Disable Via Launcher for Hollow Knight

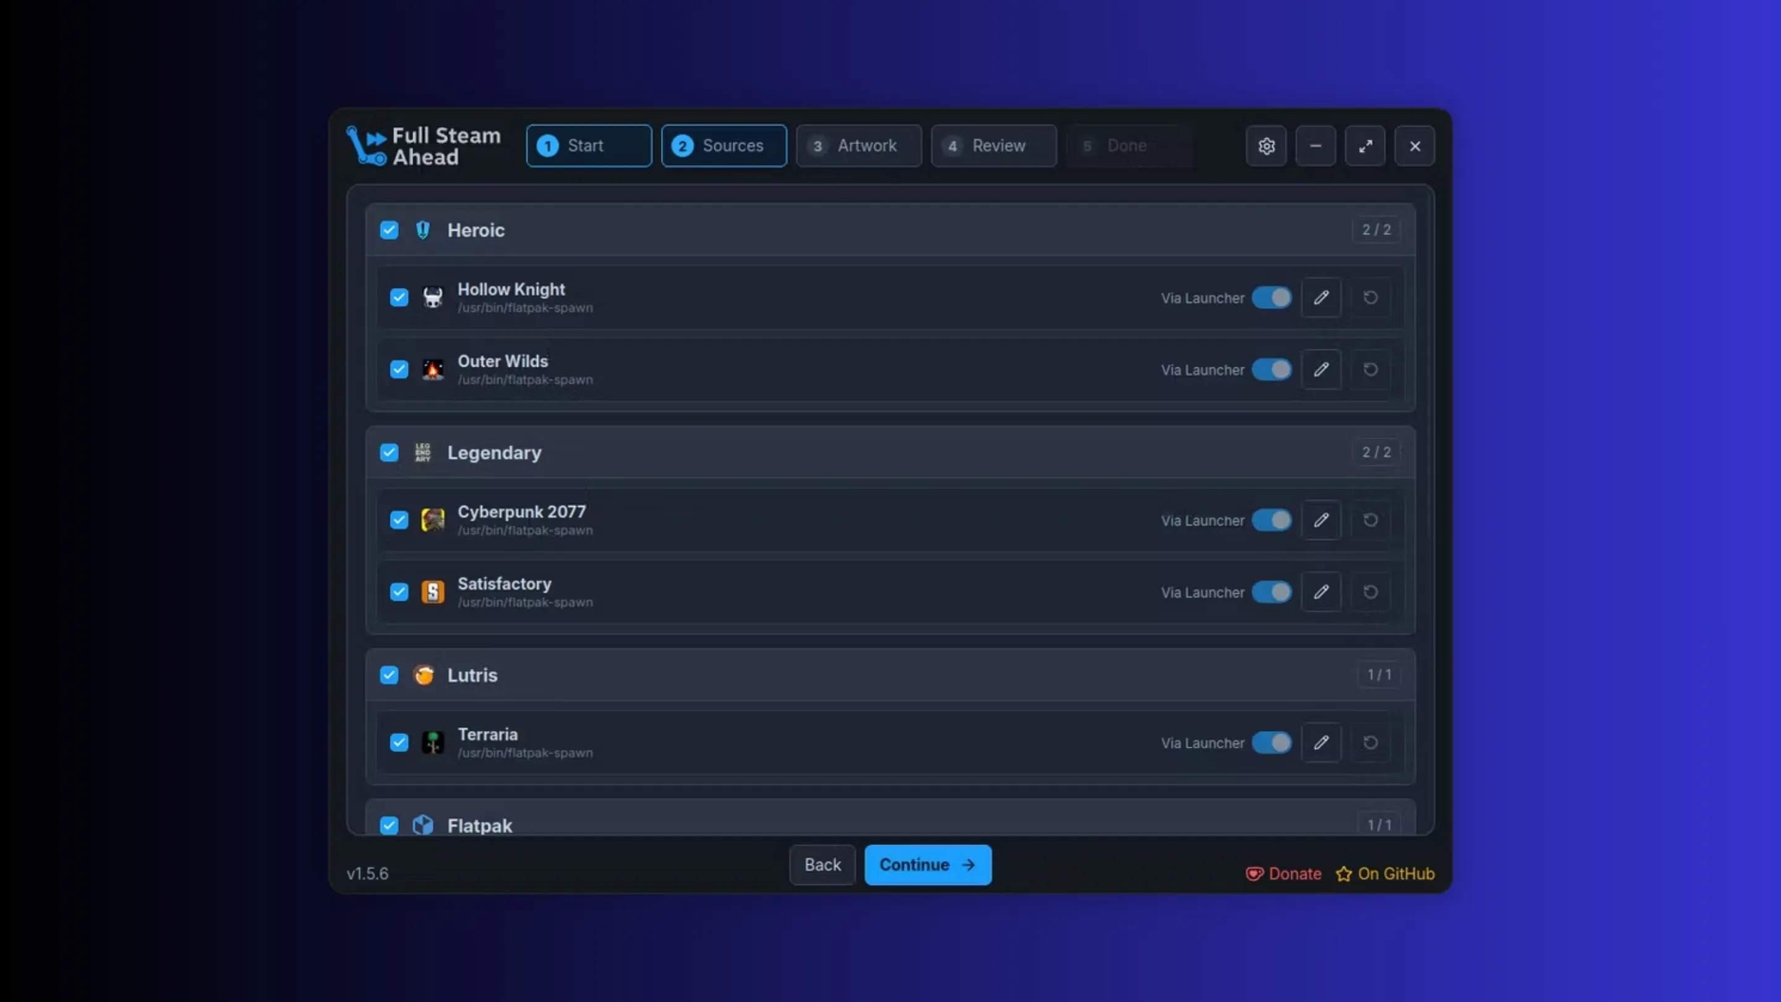pyautogui.click(x=1271, y=298)
